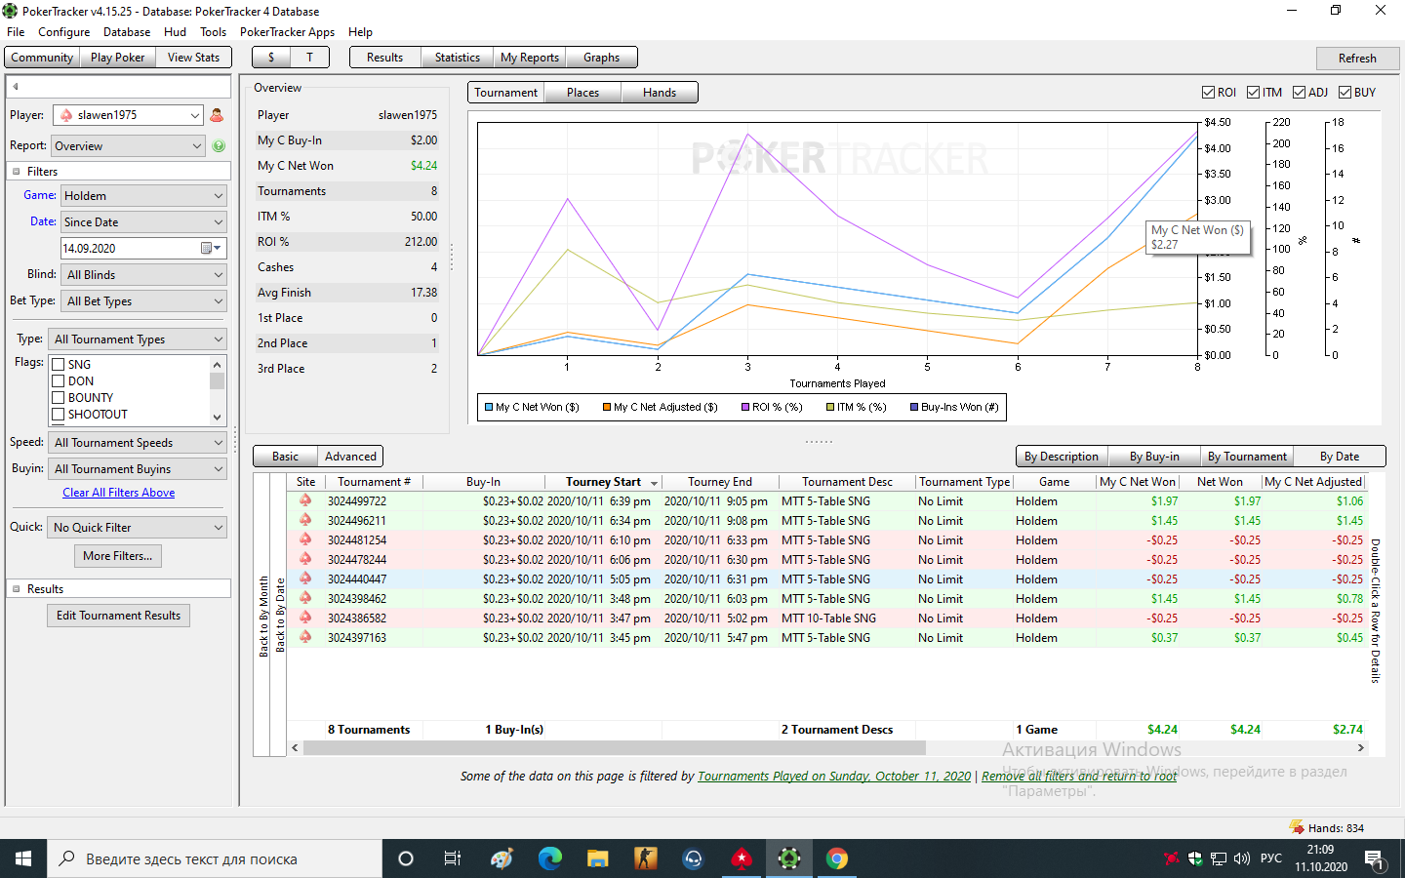Viewport: 1405px width, 878px height.
Task: Toggle the ROI checkbox above graph
Action: tap(1209, 93)
